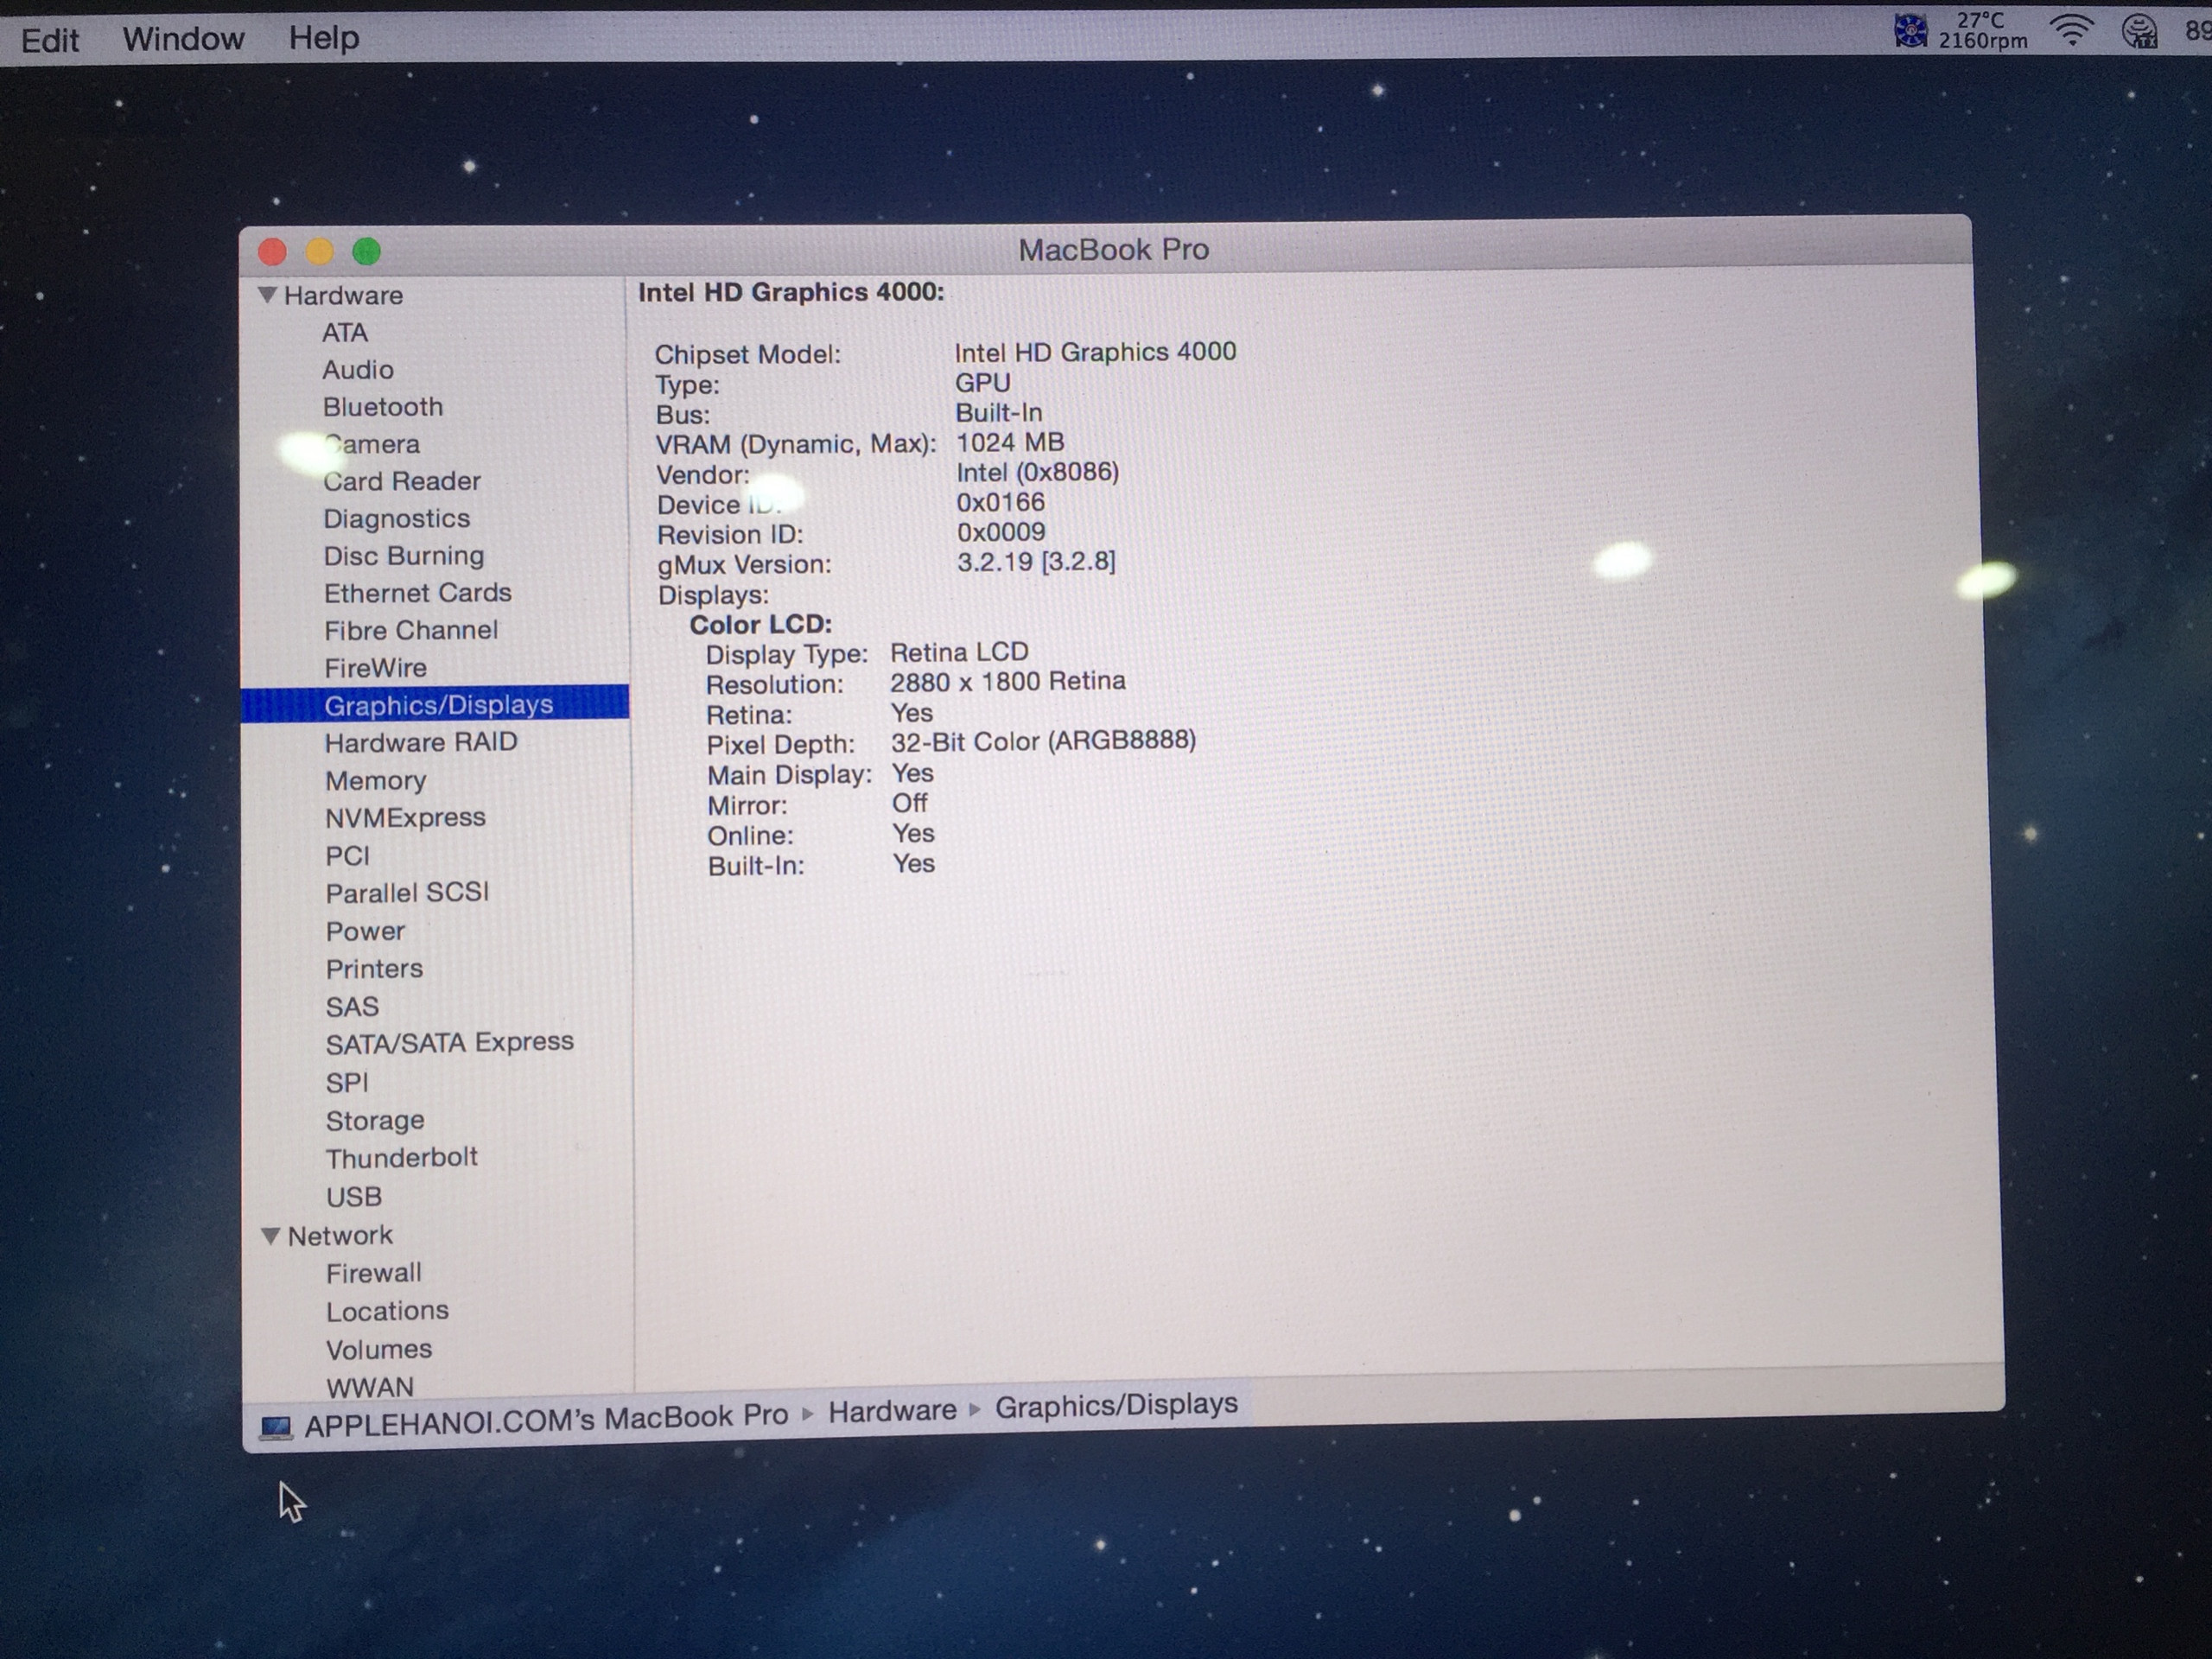Open the Wi-Fi status icon
The width and height of the screenshot is (2212, 1659).
[2072, 31]
